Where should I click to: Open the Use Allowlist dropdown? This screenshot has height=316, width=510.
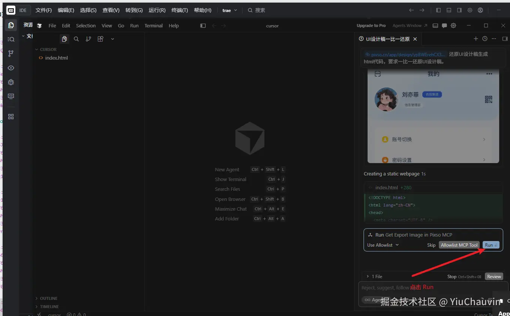pyautogui.click(x=382, y=245)
